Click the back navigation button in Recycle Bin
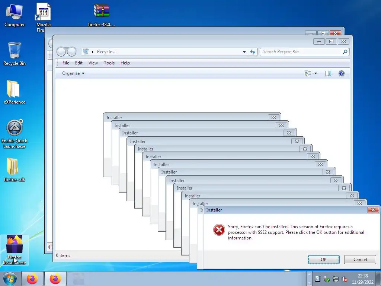The height and width of the screenshot is (286, 381). coord(61,52)
